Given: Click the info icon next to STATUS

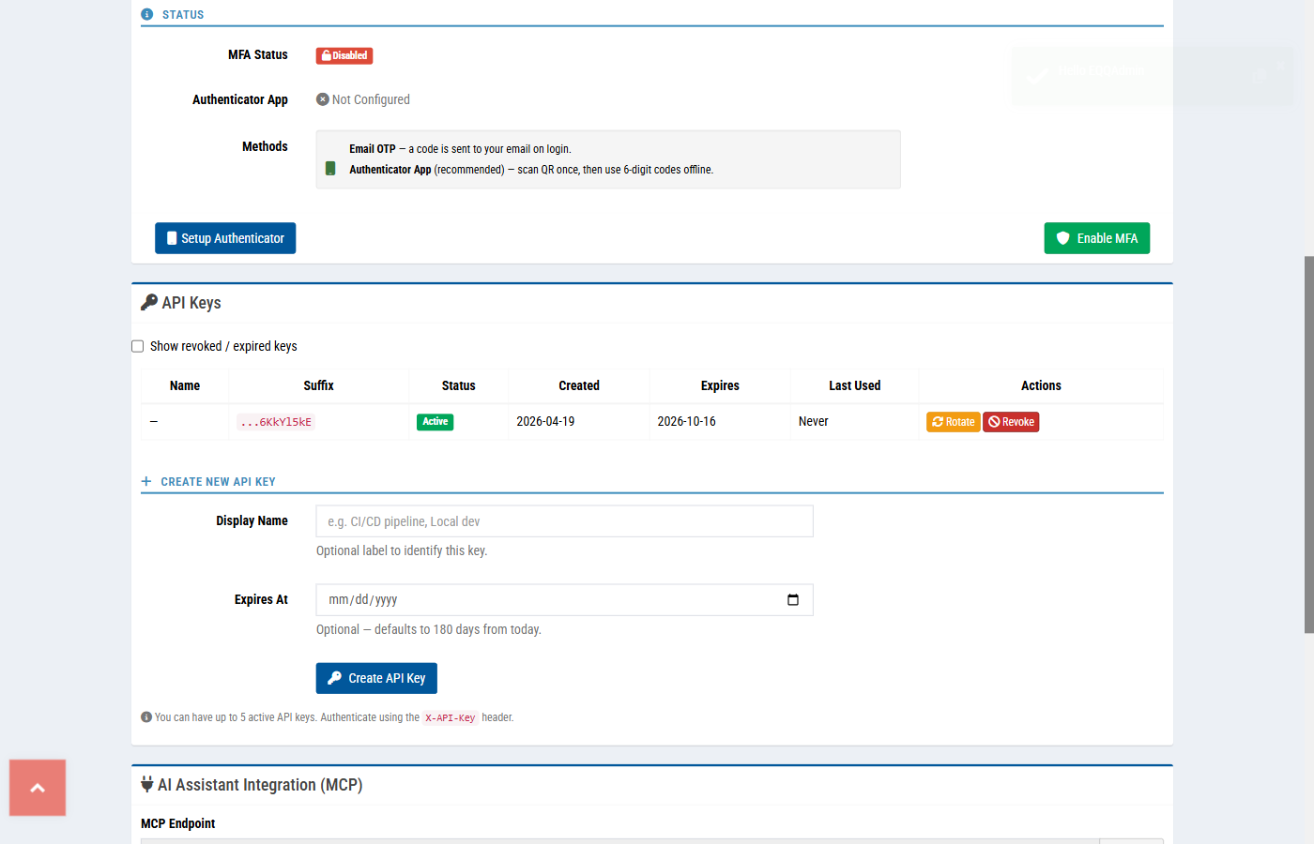Looking at the screenshot, I should [146, 14].
